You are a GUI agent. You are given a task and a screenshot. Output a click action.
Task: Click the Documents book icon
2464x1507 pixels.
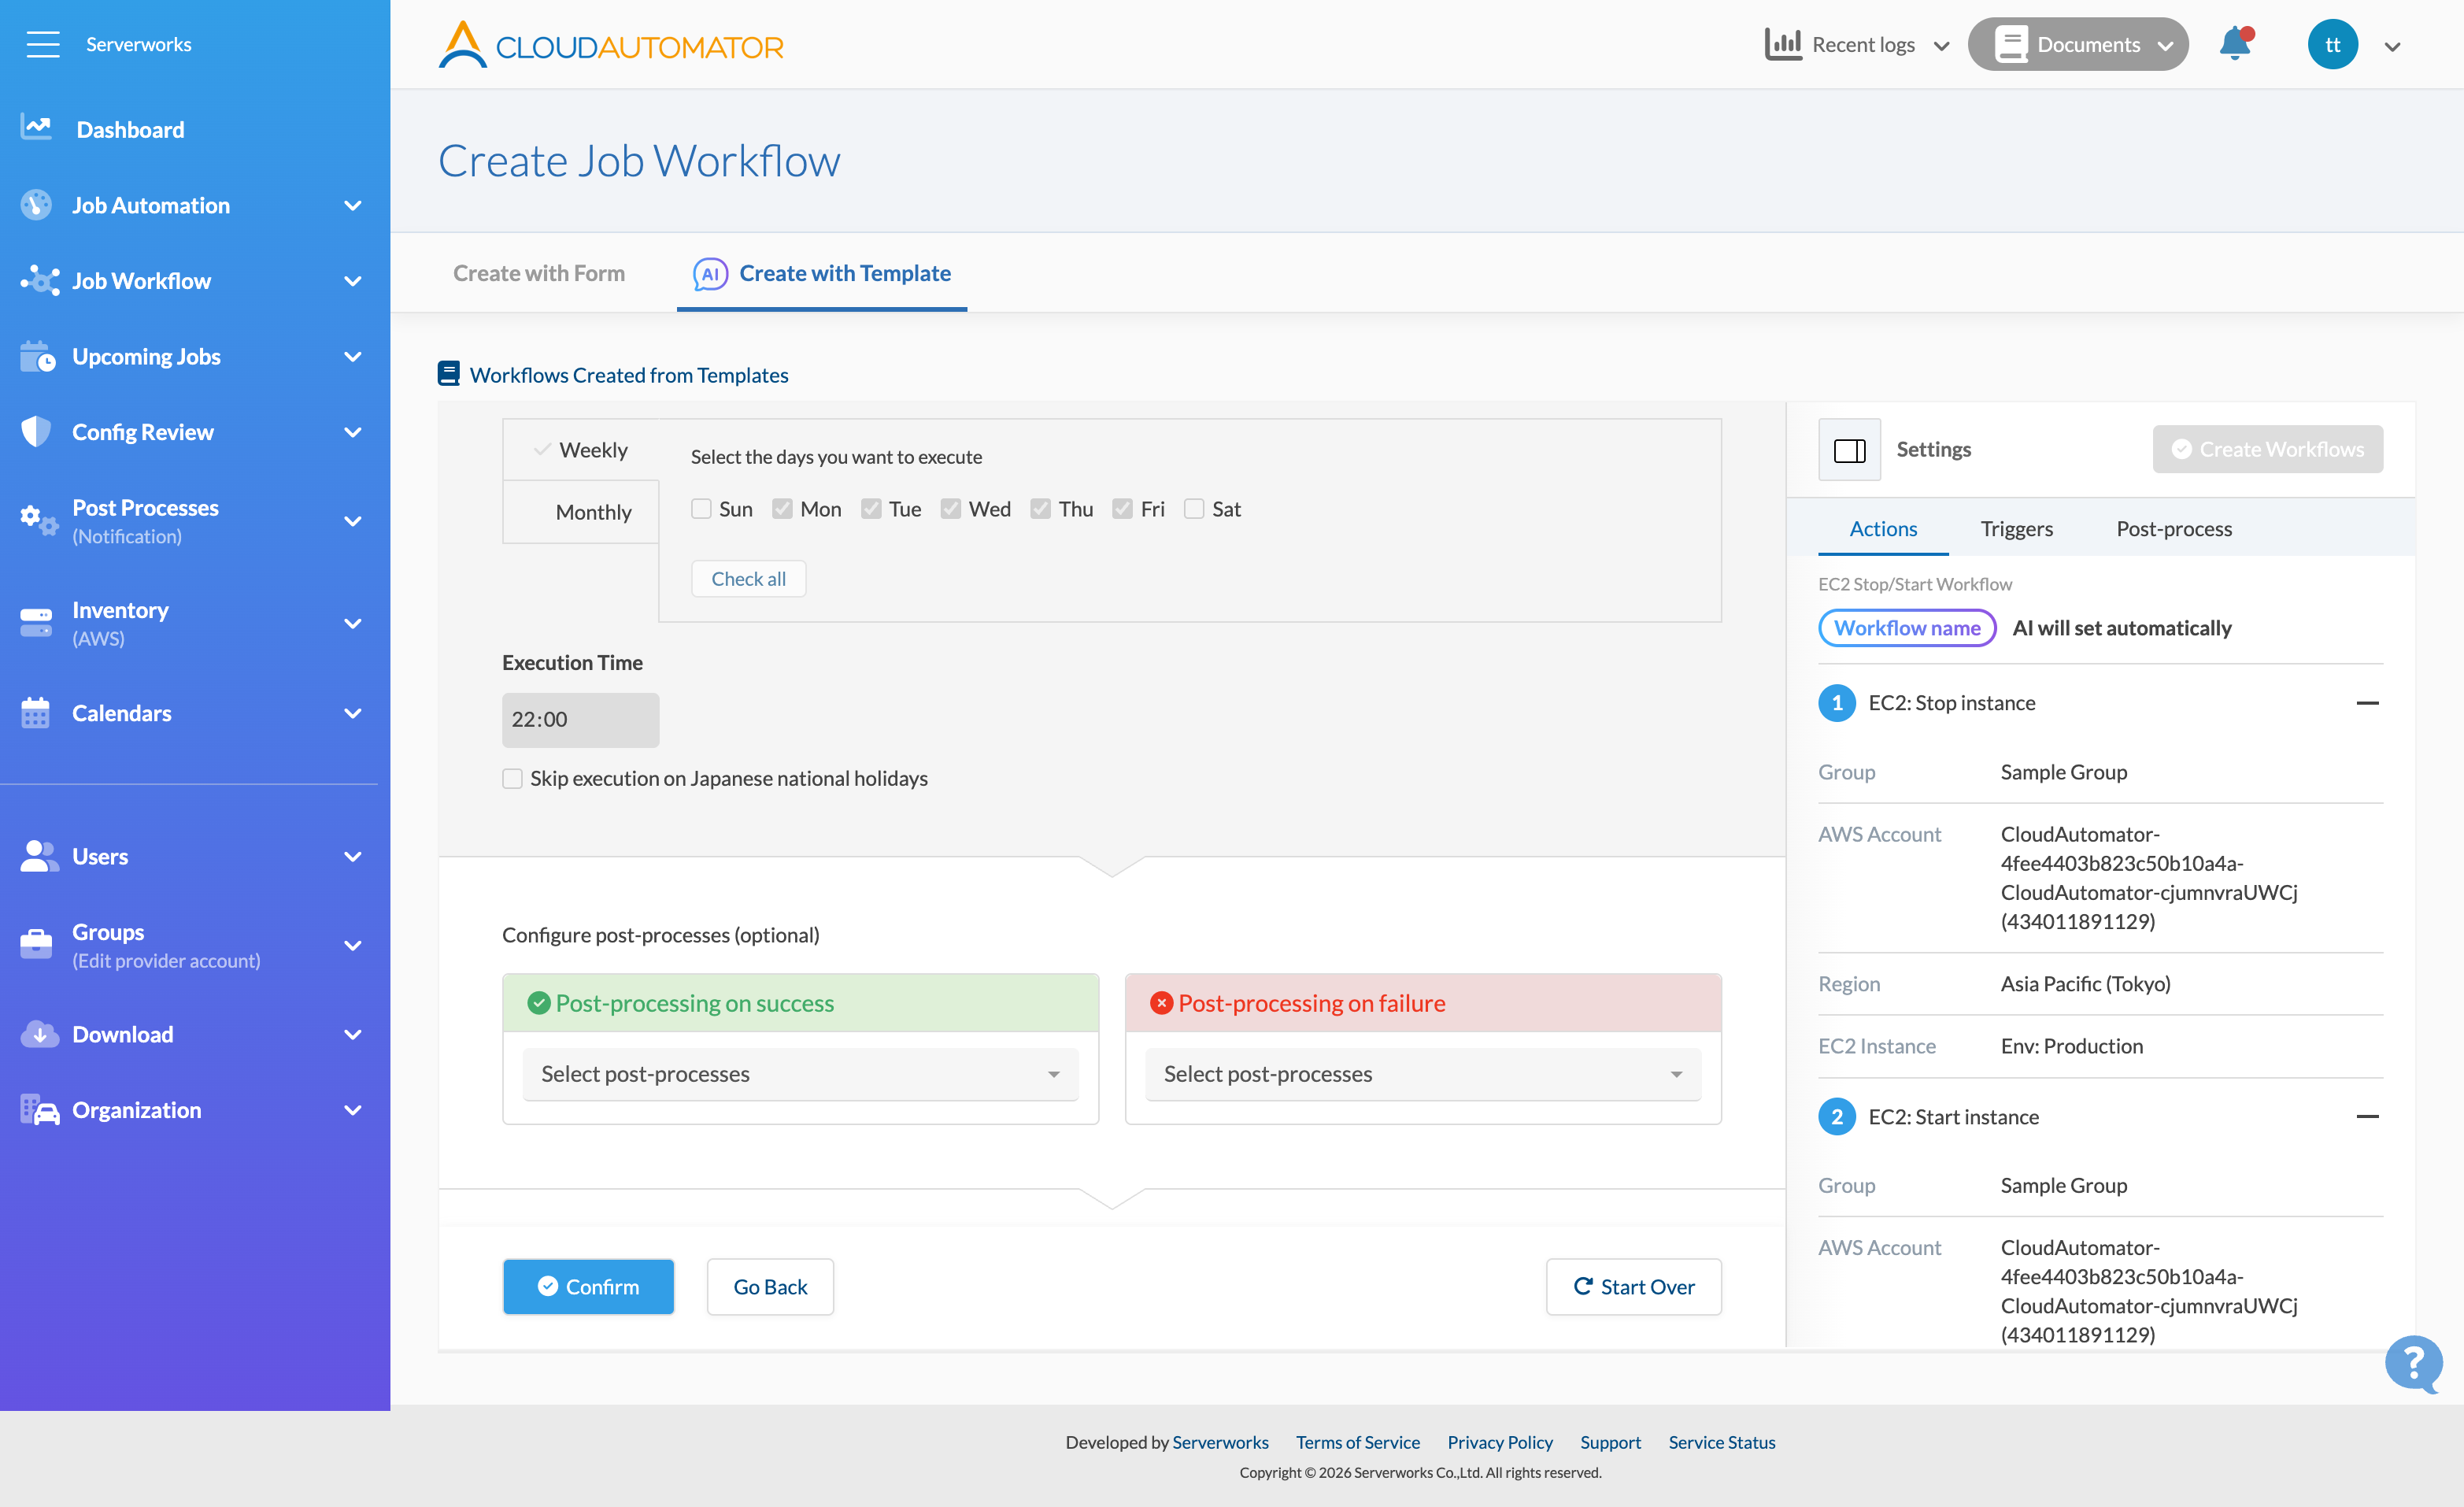coord(2011,44)
